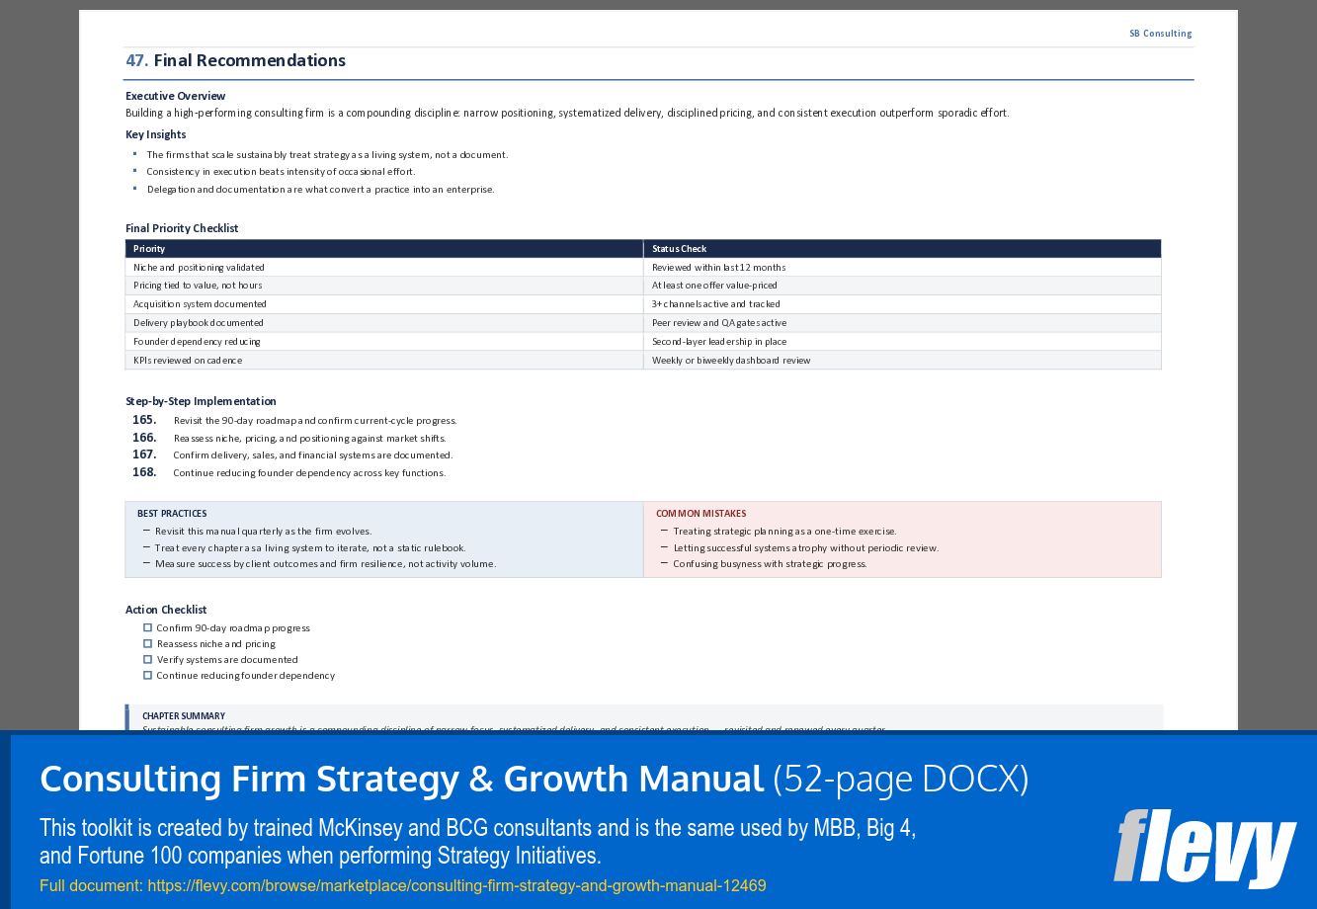Click the 'Status Check' table column header

point(902,249)
